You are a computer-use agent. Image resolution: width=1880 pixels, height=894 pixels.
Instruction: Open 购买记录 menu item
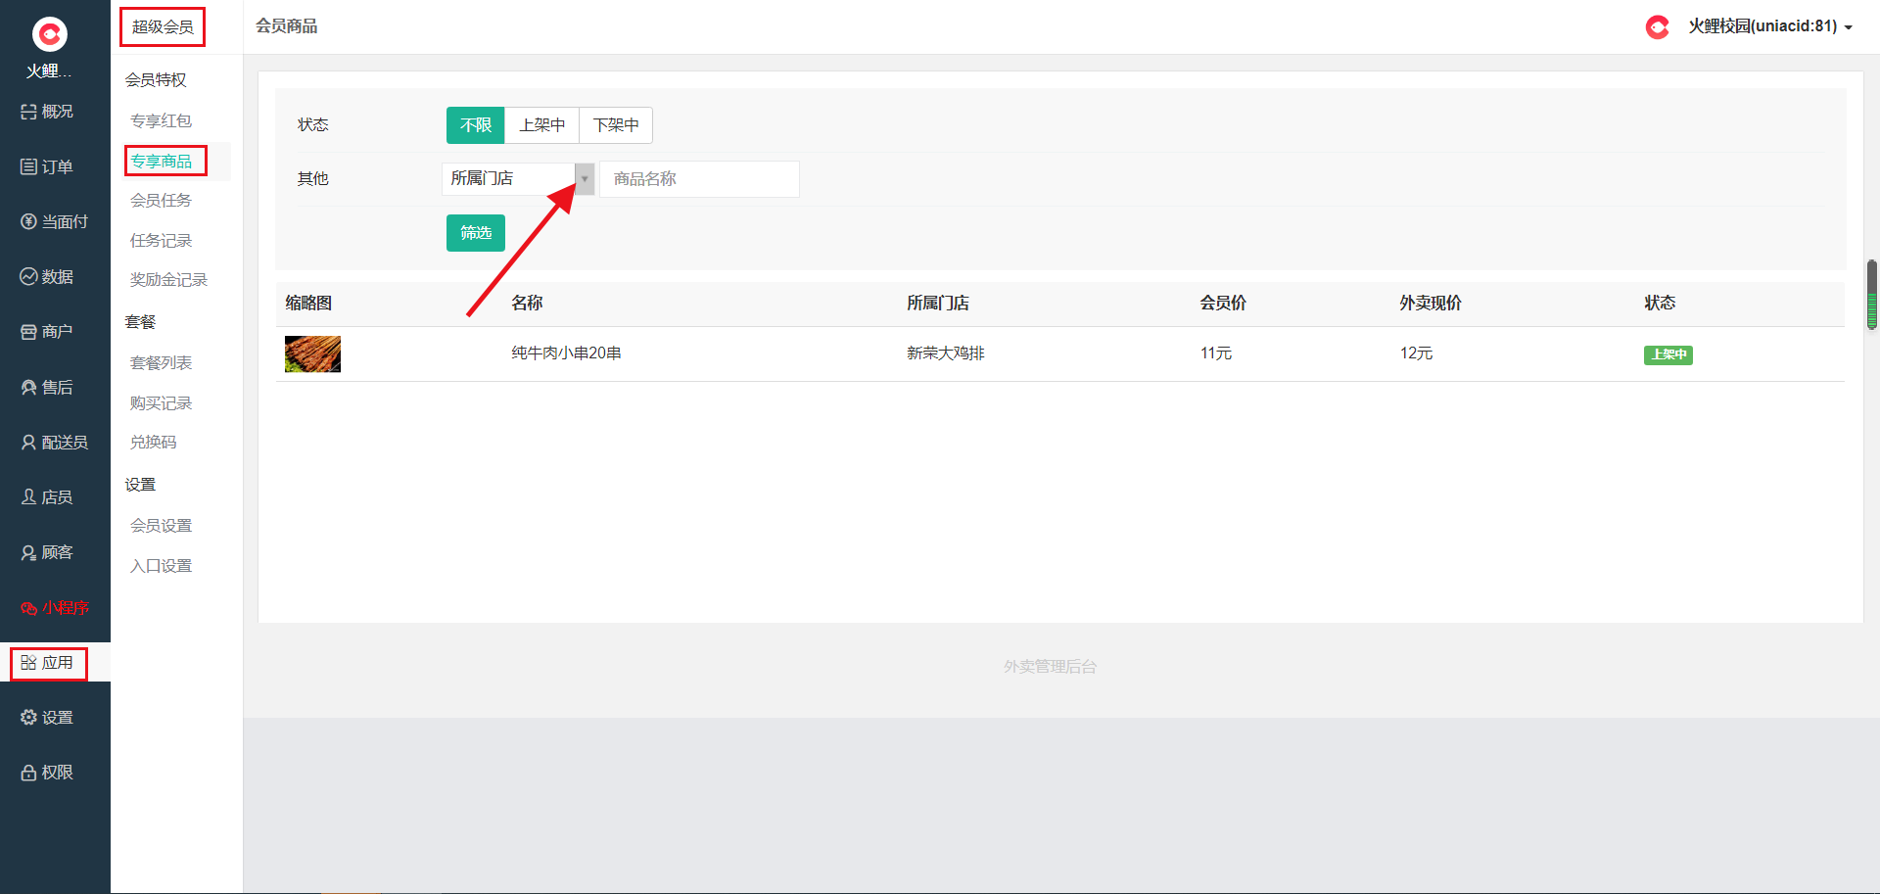[x=162, y=402]
